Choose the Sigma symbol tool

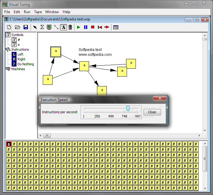coord(42,27)
